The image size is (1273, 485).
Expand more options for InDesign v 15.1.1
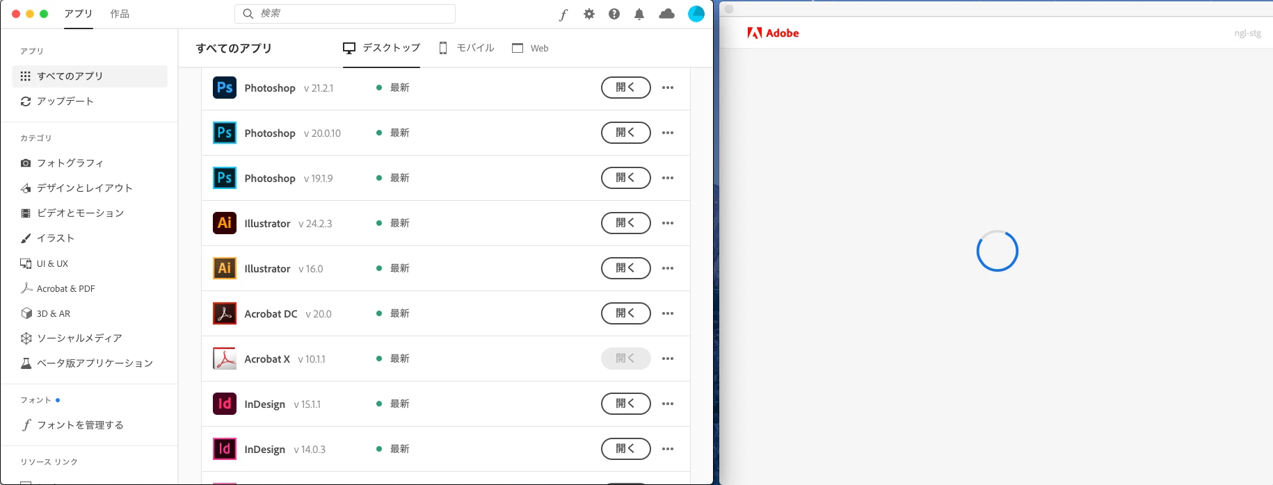[x=668, y=404]
